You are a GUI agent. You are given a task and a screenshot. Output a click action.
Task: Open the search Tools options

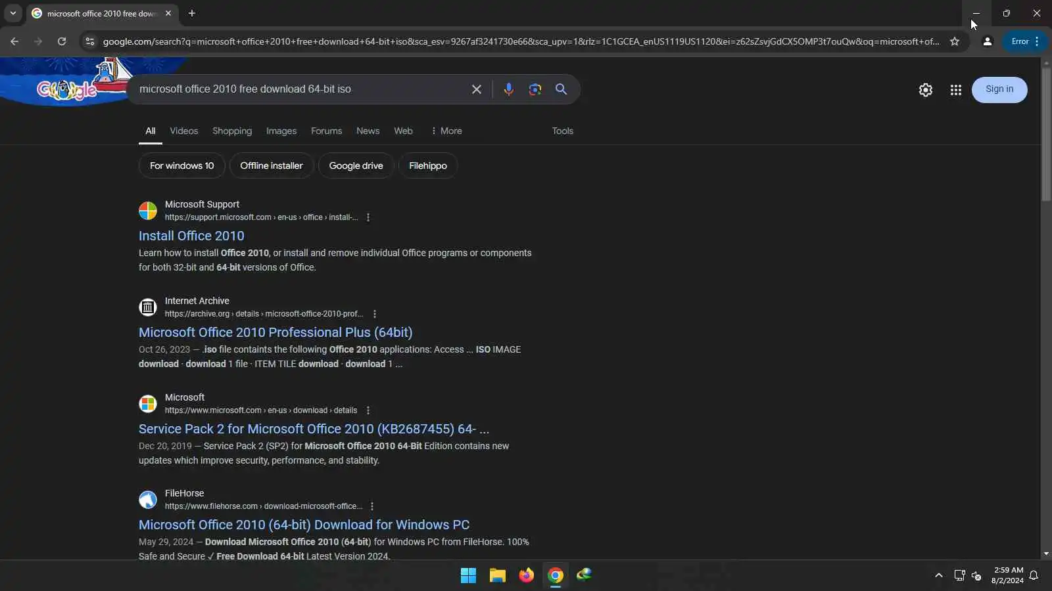[x=563, y=131]
